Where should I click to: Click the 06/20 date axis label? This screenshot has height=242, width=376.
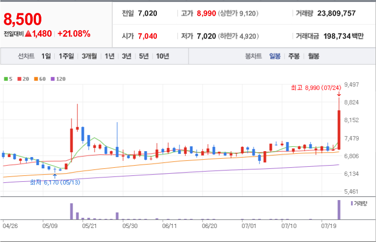[209, 226]
